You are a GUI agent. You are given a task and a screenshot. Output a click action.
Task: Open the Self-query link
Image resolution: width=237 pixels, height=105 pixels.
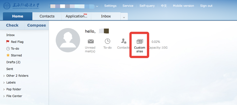point(147,6)
